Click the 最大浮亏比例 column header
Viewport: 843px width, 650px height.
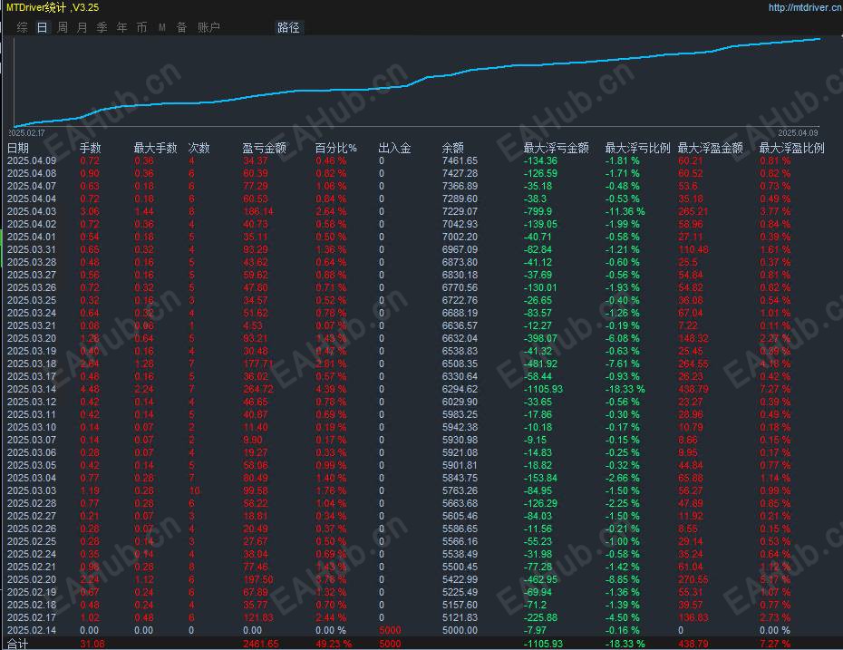(x=637, y=148)
